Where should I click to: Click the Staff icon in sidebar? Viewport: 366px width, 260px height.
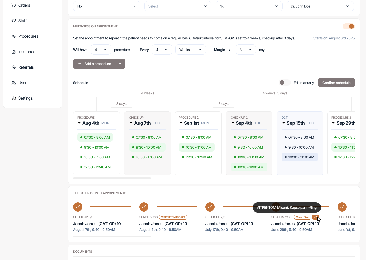coord(14,21)
